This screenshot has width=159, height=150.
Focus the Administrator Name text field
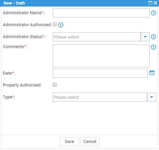pos(101,13)
